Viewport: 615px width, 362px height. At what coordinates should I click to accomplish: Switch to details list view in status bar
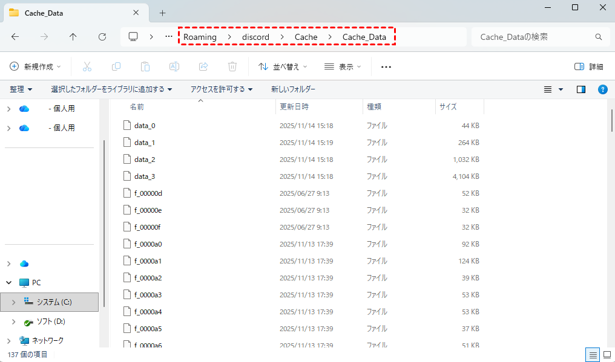pyautogui.click(x=593, y=354)
